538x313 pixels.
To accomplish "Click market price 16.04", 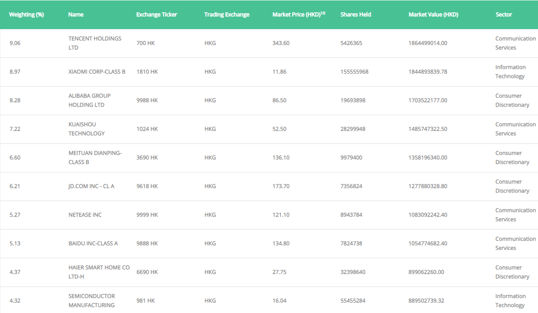I will coord(279,301).
